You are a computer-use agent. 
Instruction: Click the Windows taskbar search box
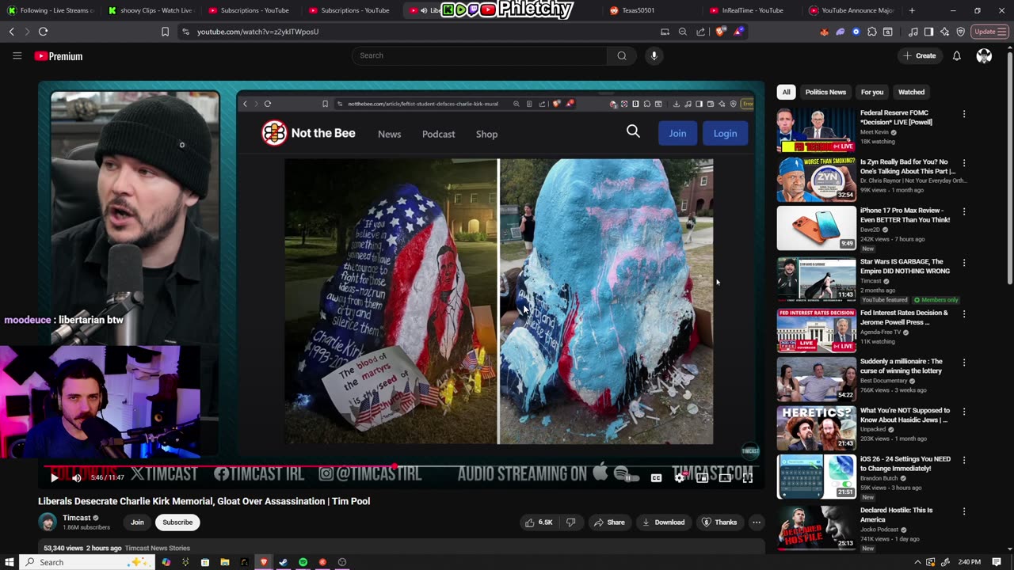click(87, 562)
